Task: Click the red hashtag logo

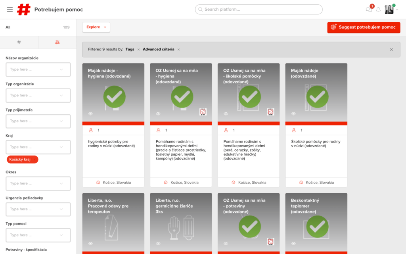Action: click(24, 10)
